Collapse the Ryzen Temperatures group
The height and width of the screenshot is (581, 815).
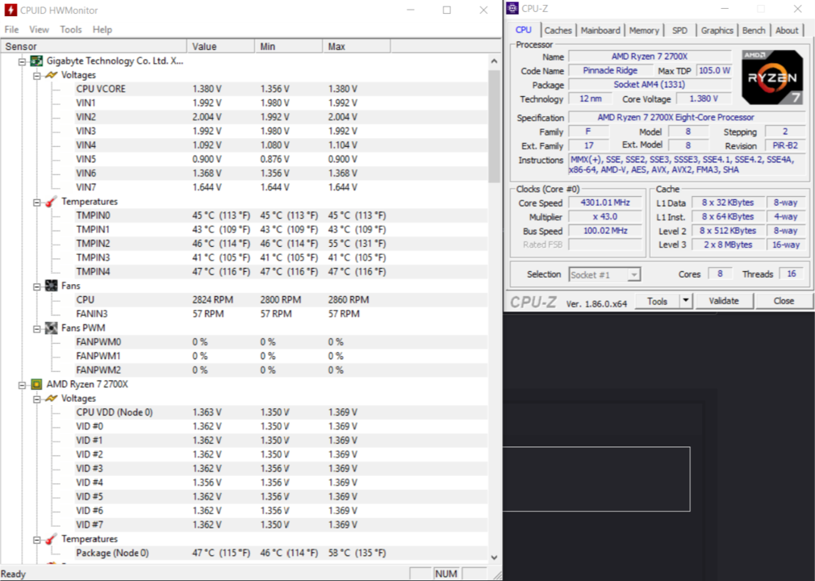[36, 540]
